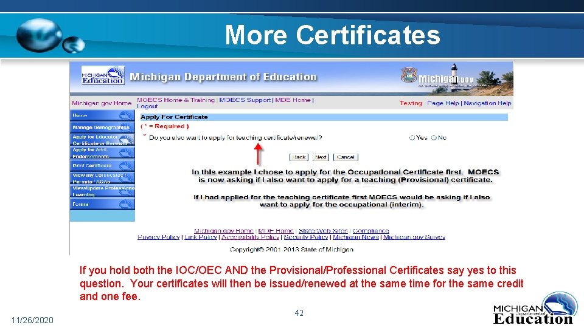Click the Next button
This screenshot has width=584, height=328.
click(321, 157)
